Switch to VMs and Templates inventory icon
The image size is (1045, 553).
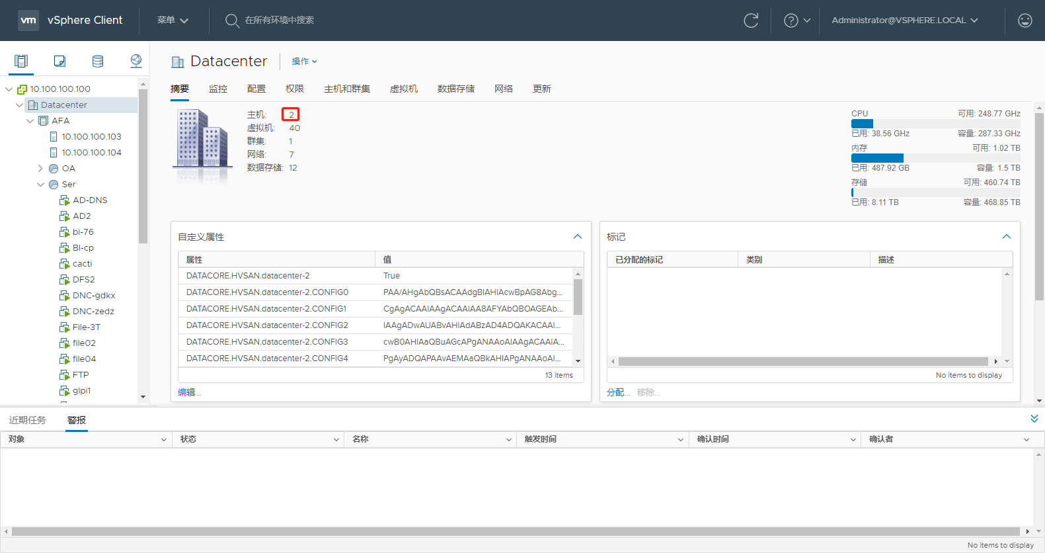click(59, 62)
